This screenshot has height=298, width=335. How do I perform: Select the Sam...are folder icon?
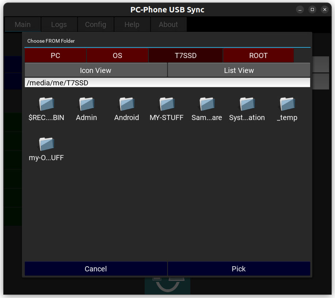pyautogui.click(x=207, y=104)
